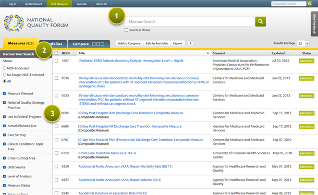Click the small keyword search magnifier icon
Screen dimensions: 318x195
[x=310, y=4]
